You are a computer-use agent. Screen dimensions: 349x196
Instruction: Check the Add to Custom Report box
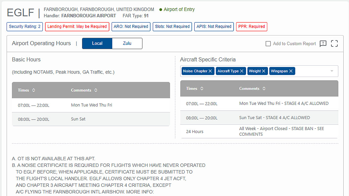(268, 44)
